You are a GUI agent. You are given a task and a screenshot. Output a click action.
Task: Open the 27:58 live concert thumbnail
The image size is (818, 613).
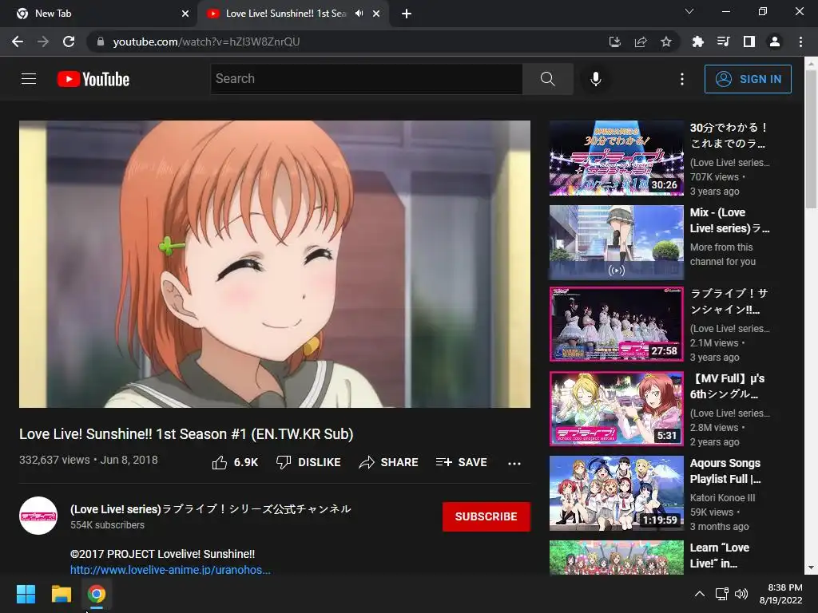pos(616,324)
